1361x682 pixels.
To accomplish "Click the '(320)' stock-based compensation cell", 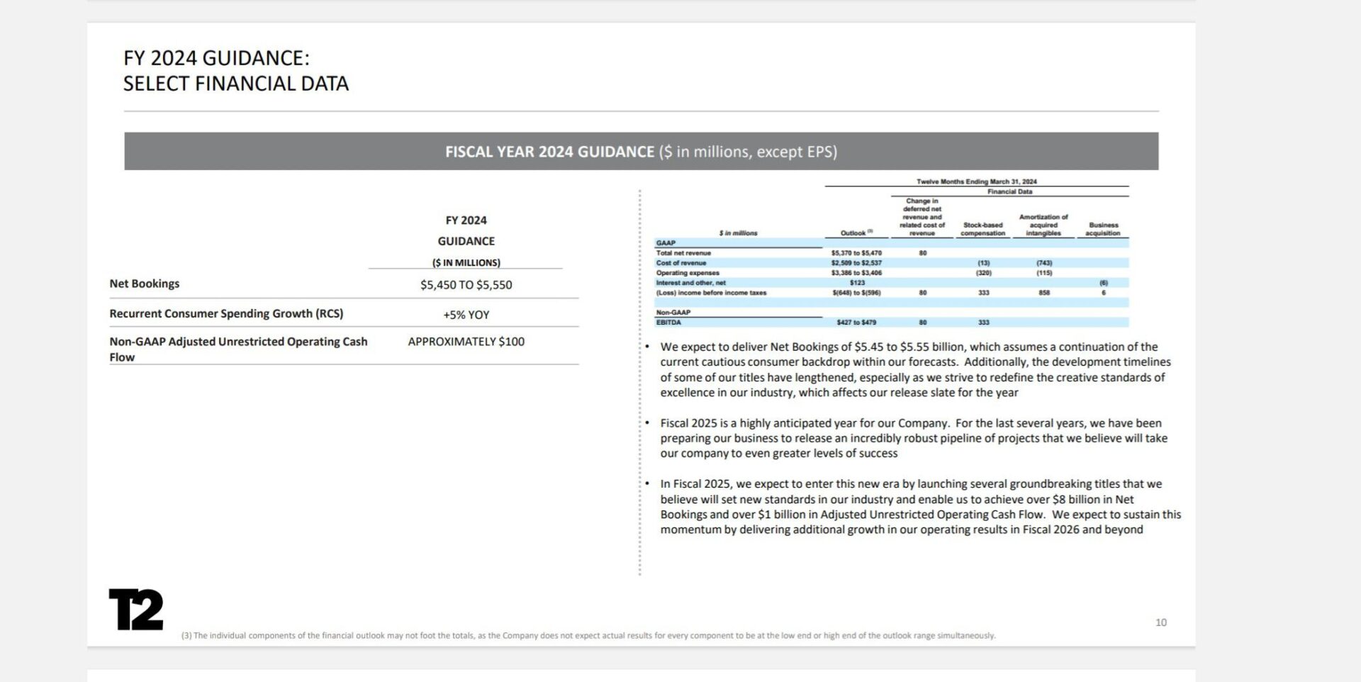I will (983, 273).
